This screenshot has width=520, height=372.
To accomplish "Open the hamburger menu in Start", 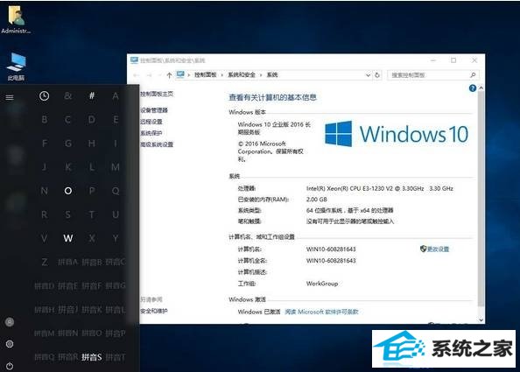I will 10,97.
